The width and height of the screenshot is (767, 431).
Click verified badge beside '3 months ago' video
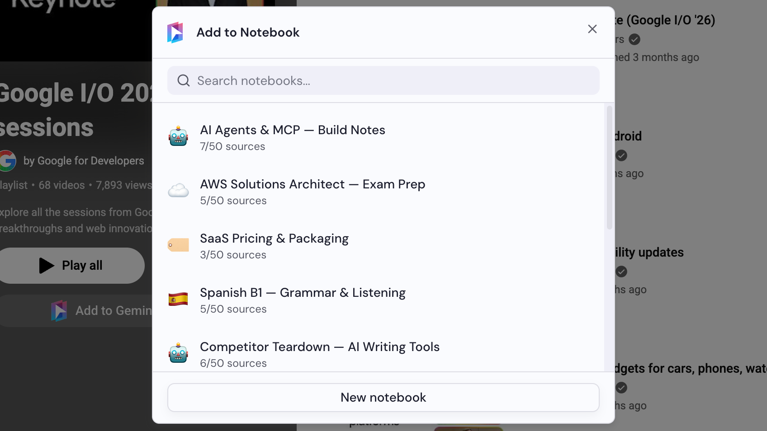point(634,39)
